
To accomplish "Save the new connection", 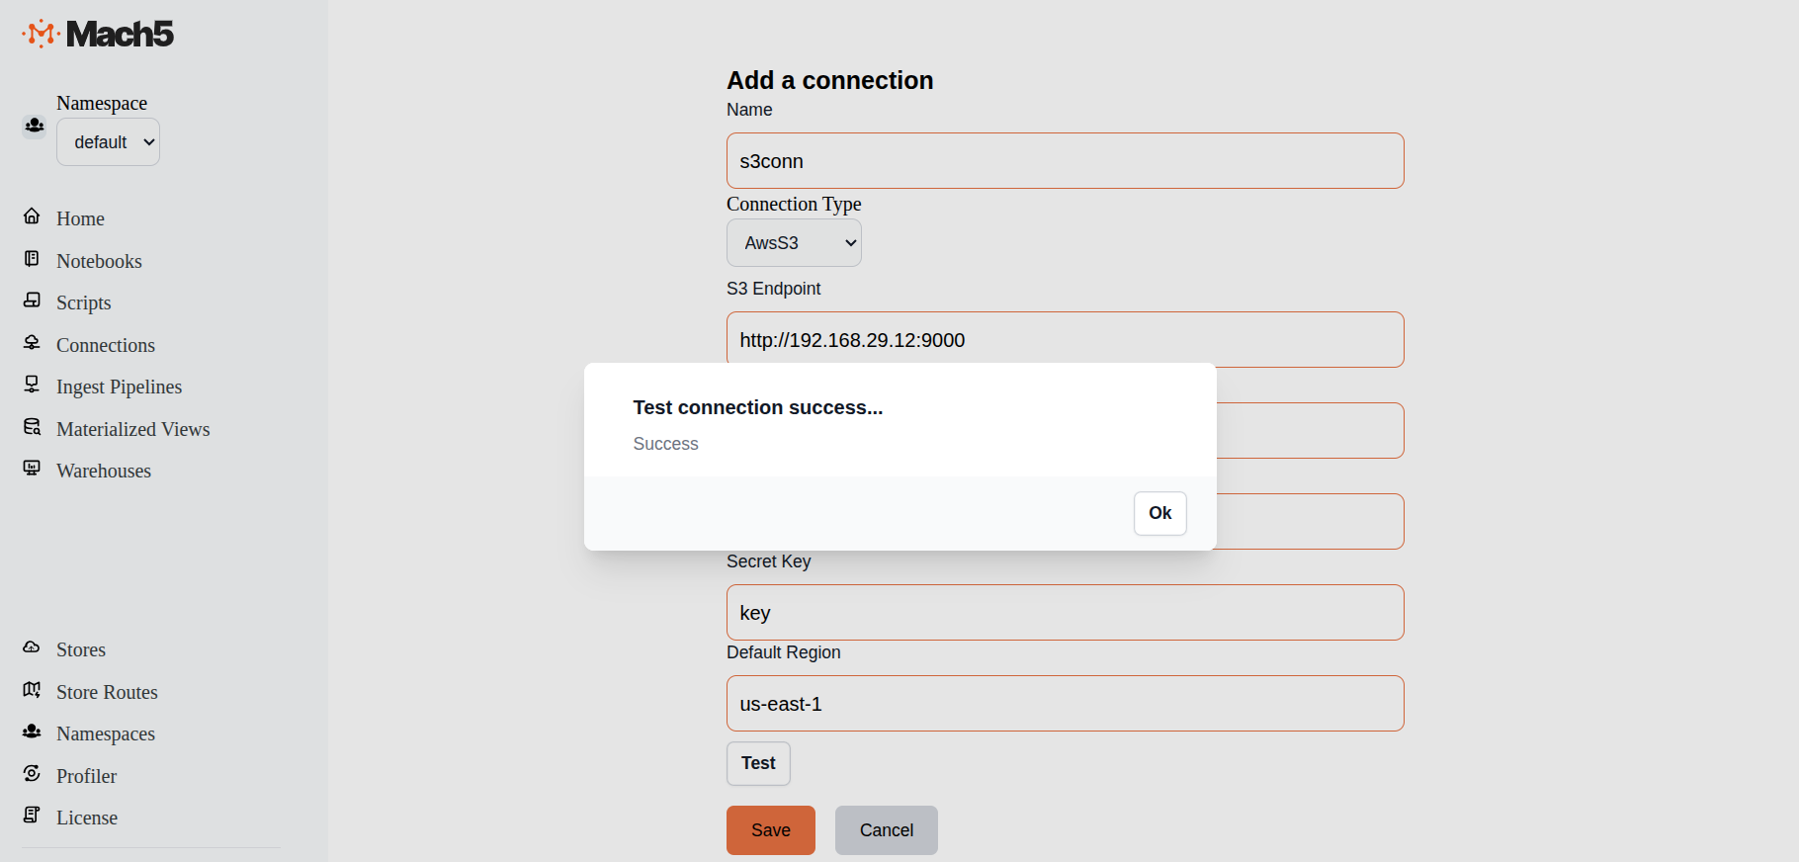I will (x=770, y=830).
